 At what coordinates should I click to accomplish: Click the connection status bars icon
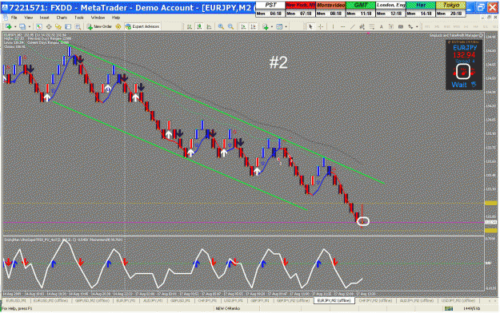pyautogui.click(x=449, y=308)
